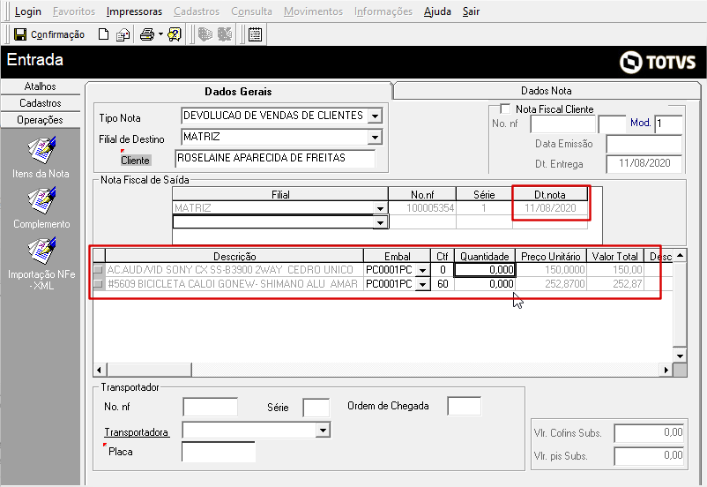Screen dimensions: 707x487
Task: Click Quantidade cell of SONY row
Action: tap(485, 270)
